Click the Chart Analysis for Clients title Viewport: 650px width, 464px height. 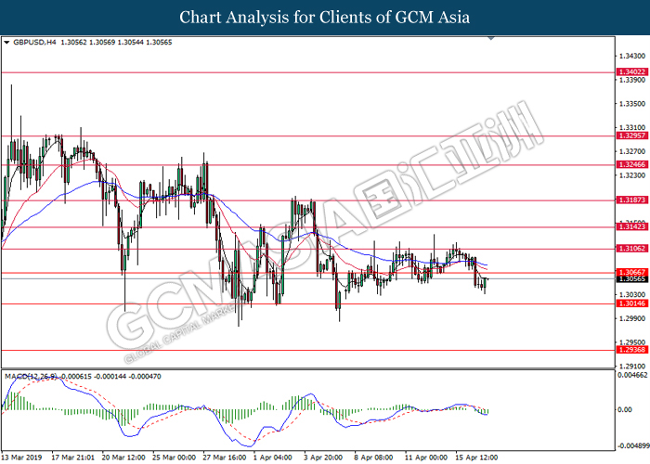[325, 17]
